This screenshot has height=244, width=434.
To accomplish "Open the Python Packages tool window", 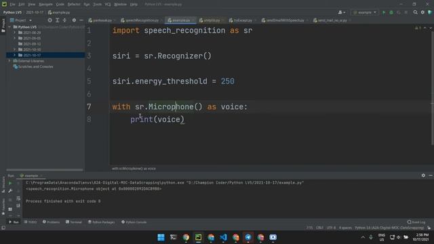I will [101, 222].
